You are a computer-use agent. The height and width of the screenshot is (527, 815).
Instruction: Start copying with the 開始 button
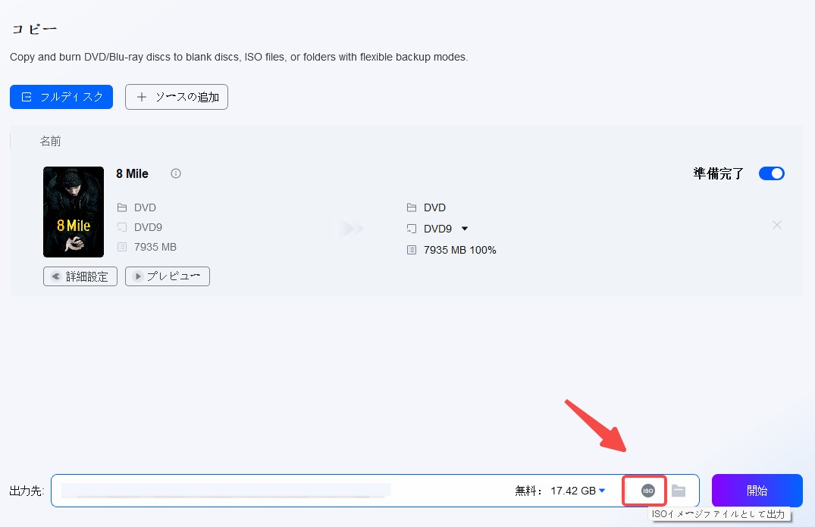[x=757, y=491]
